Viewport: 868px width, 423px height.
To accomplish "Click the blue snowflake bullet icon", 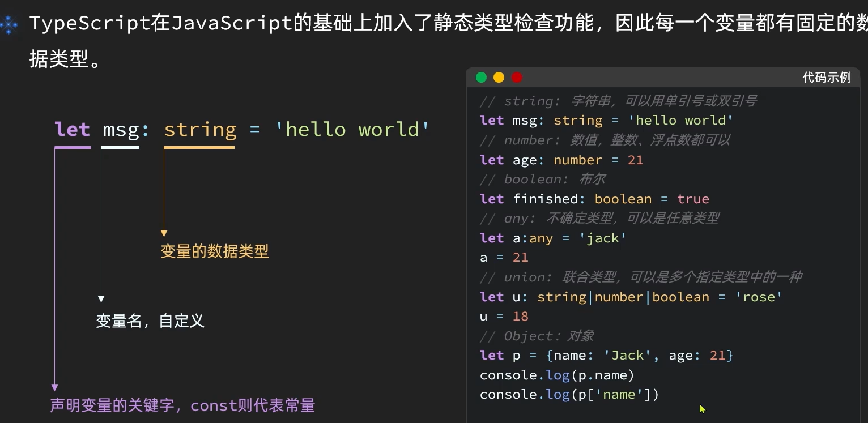I will click(8, 25).
